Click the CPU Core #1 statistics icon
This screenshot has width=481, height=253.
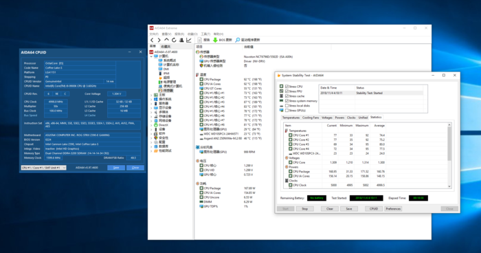click(x=290, y=135)
